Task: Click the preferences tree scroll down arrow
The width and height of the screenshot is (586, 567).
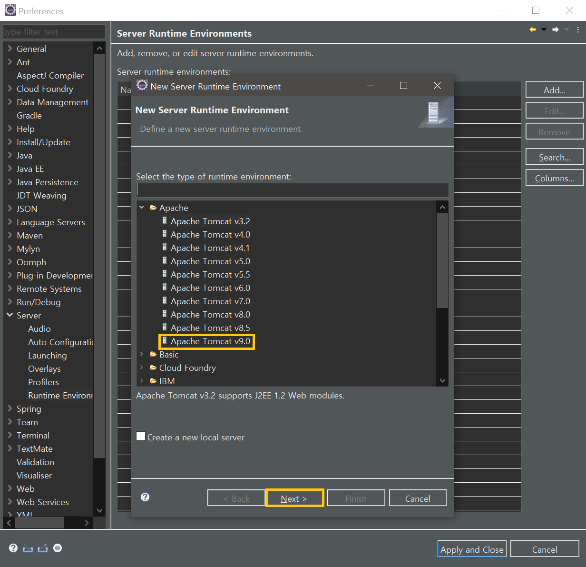Action: click(99, 510)
